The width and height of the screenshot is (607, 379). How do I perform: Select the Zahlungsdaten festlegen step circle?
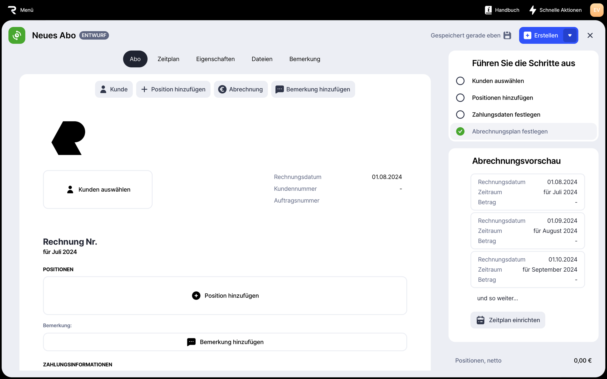tap(460, 114)
